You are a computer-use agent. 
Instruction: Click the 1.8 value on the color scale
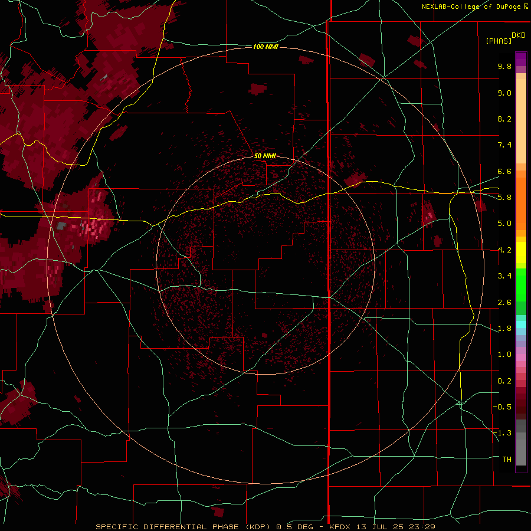pos(504,329)
